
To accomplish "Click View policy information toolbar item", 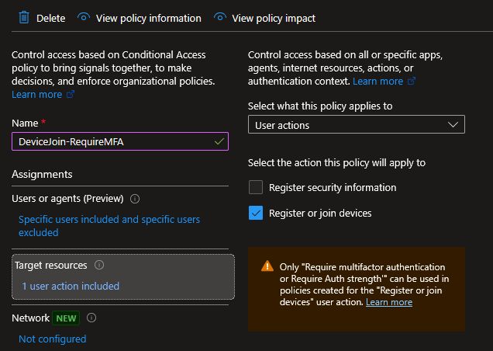I will tap(147, 18).
